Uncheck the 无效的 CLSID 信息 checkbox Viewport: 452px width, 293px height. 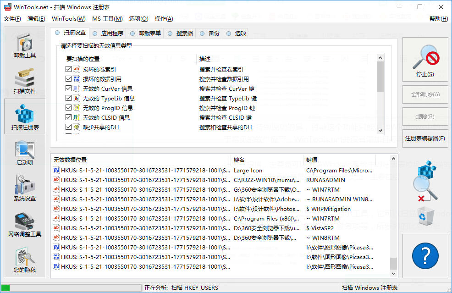coord(68,117)
